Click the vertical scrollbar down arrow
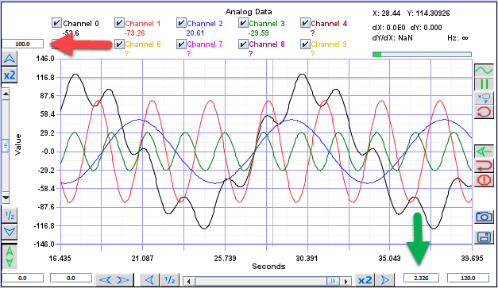Screen dimensions: 498x288 (x=6, y=198)
